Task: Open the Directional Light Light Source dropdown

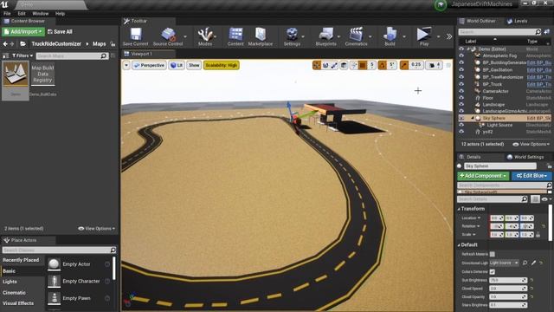Action: click(x=504, y=263)
